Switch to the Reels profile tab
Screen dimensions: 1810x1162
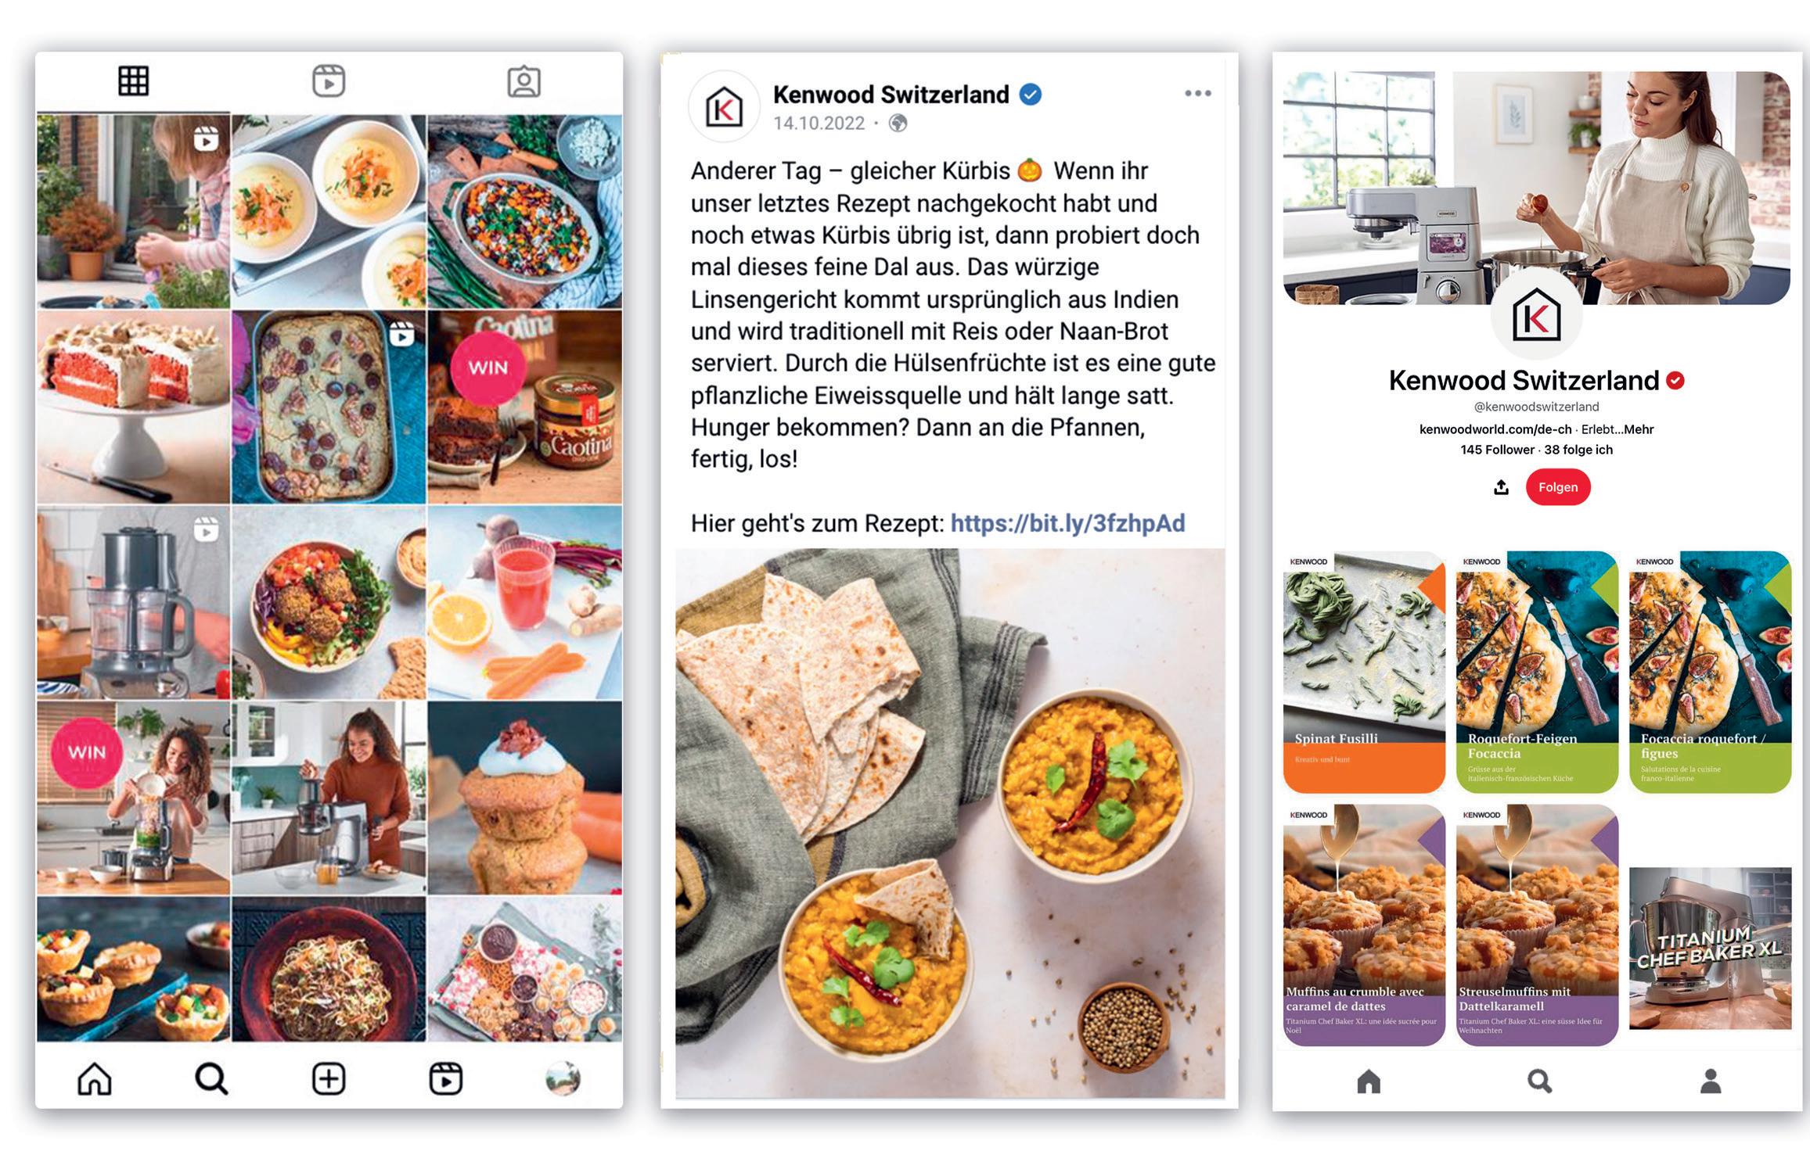(x=329, y=81)
